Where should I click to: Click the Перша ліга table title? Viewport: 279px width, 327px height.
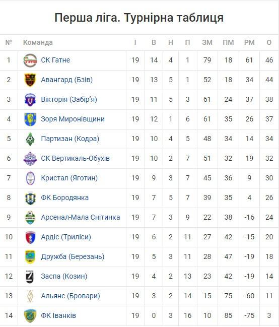(x=139, y=18)
